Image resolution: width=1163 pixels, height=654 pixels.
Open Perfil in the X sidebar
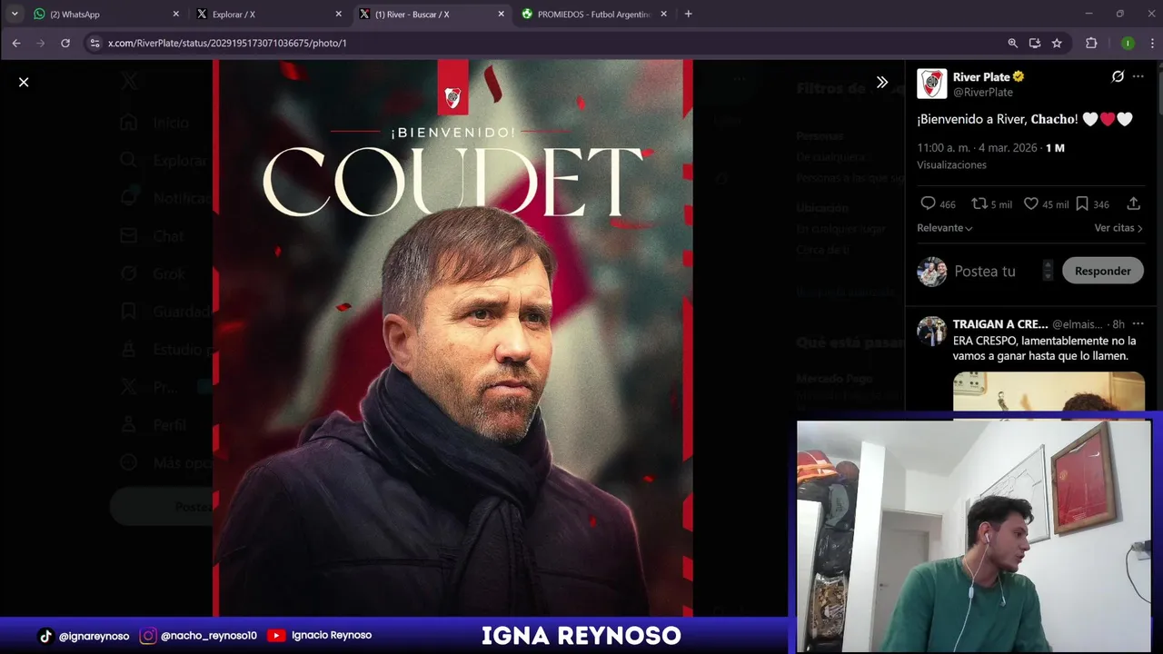tap(154, 424)
